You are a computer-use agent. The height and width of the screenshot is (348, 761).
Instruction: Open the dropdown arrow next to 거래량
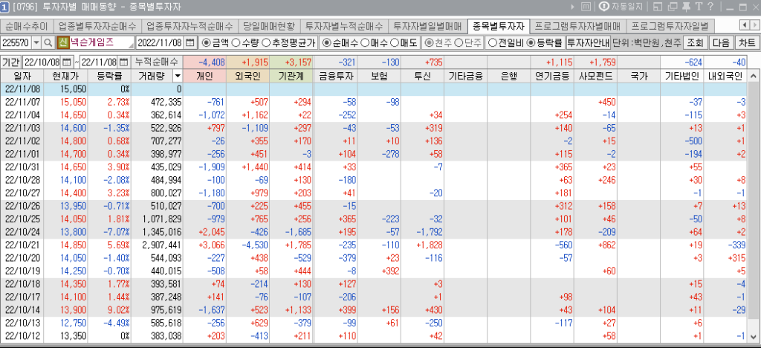177,76
